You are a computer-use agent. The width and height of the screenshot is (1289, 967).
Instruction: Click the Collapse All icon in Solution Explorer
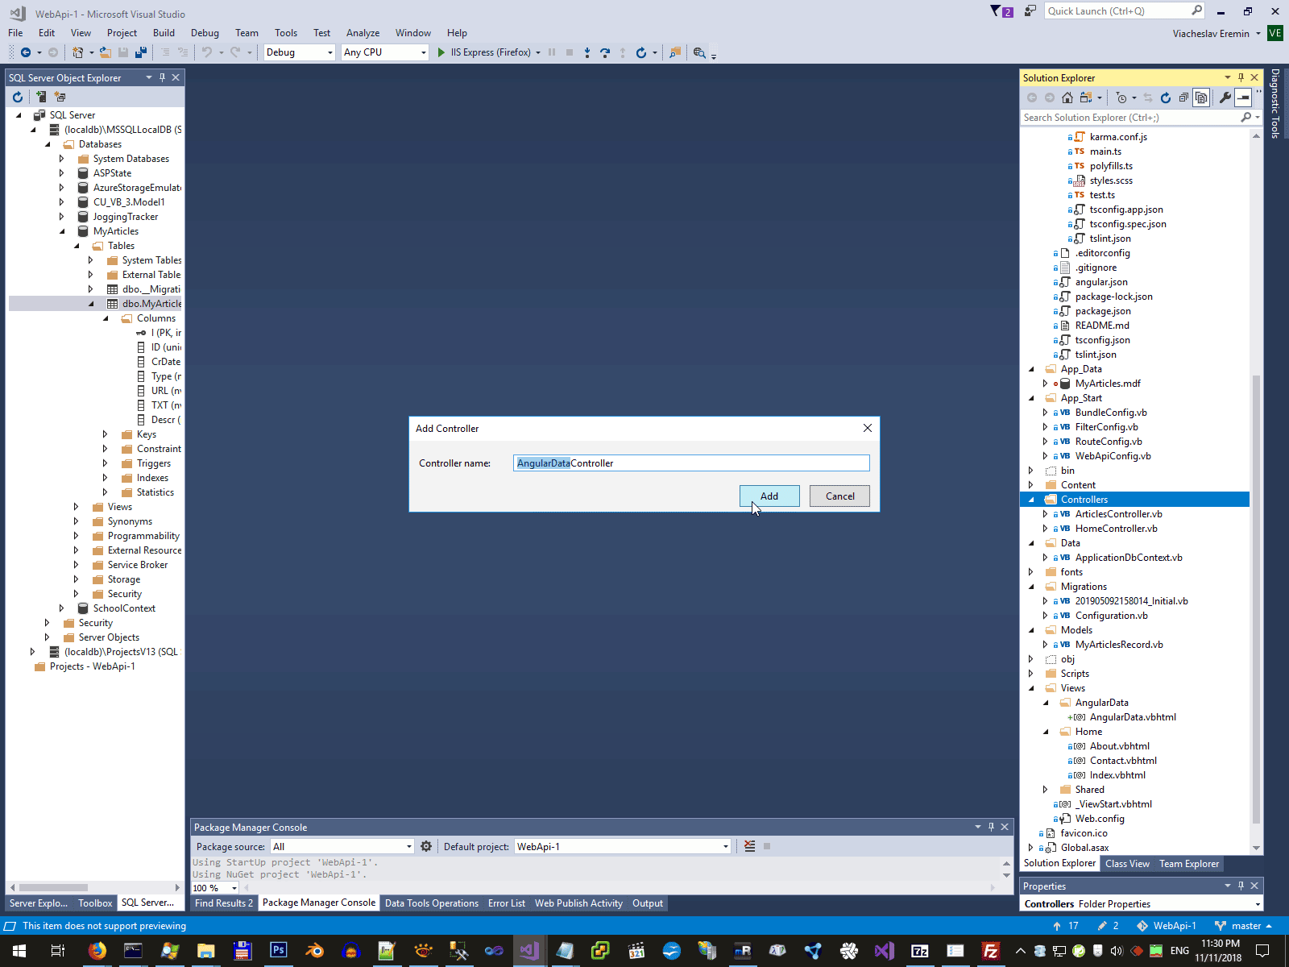tap(1183, 98)
